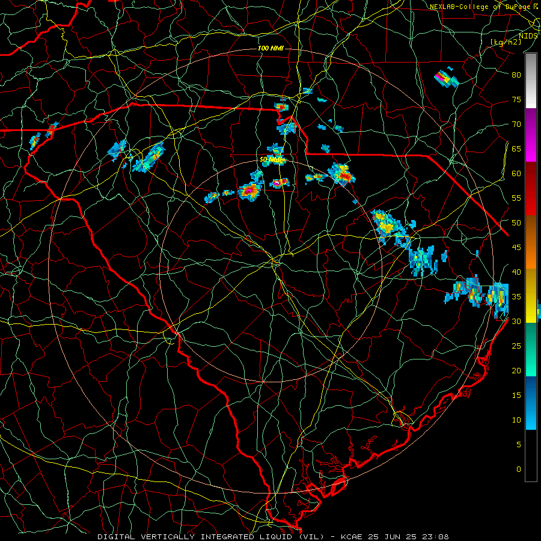Click the 60 value on the scale
Image resolution: width=541 pixels, height=541 pixels.
pyautogui.click(x=516, y=174)
